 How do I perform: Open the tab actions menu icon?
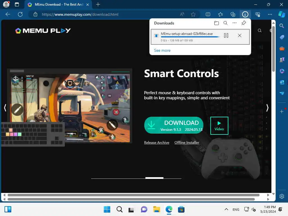click(17, 4)
